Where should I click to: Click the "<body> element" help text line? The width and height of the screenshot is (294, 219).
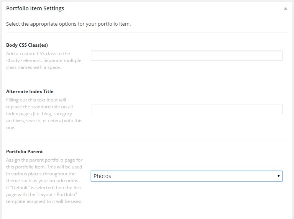pyautogui.click(x=44, y=60)
